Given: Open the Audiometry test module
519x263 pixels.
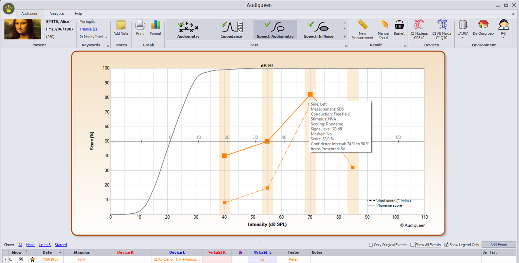Looking at the screenshot, I should pos(188,29).
